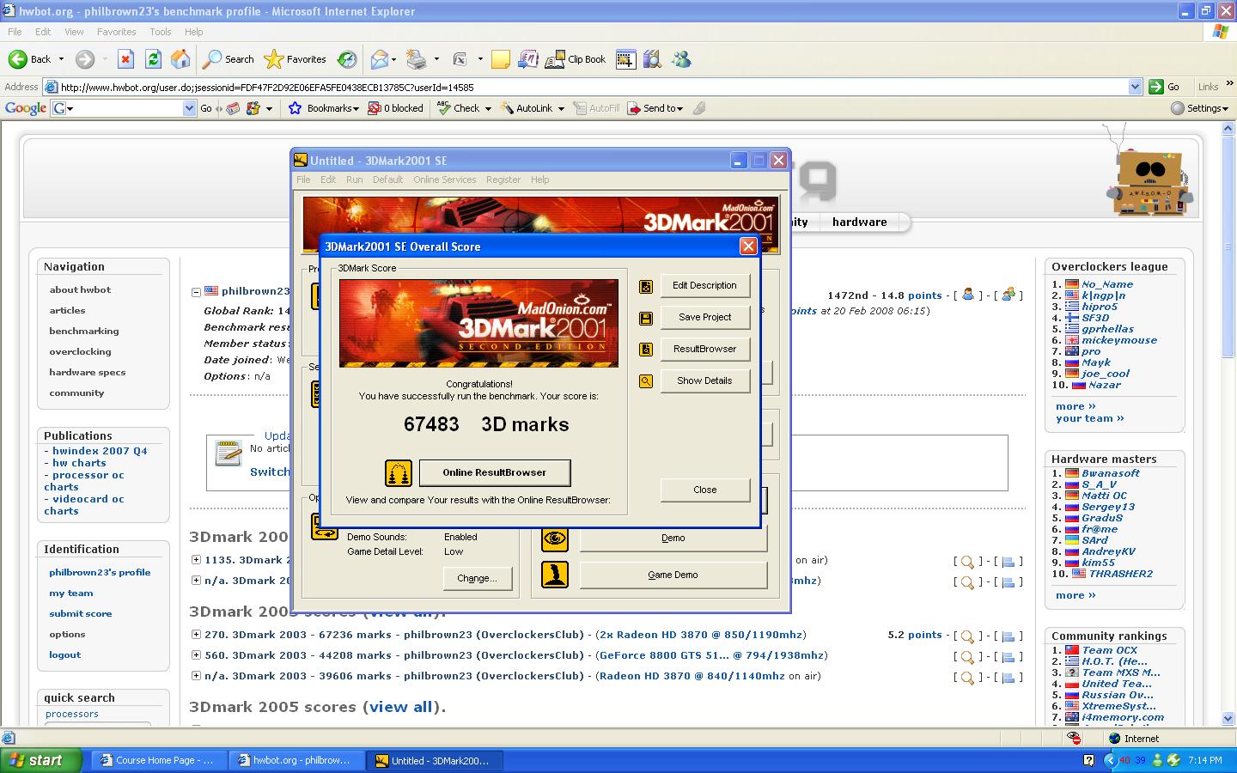Click the Online ResultBrowser button

[x=494, y=472]
